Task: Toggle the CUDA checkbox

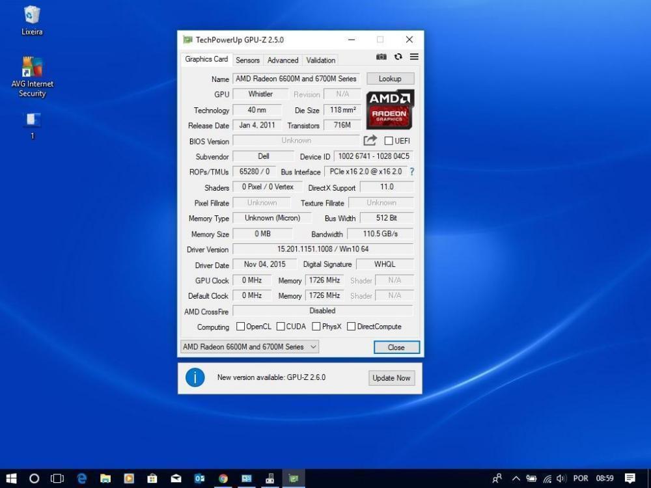Action: coord(281,327)
